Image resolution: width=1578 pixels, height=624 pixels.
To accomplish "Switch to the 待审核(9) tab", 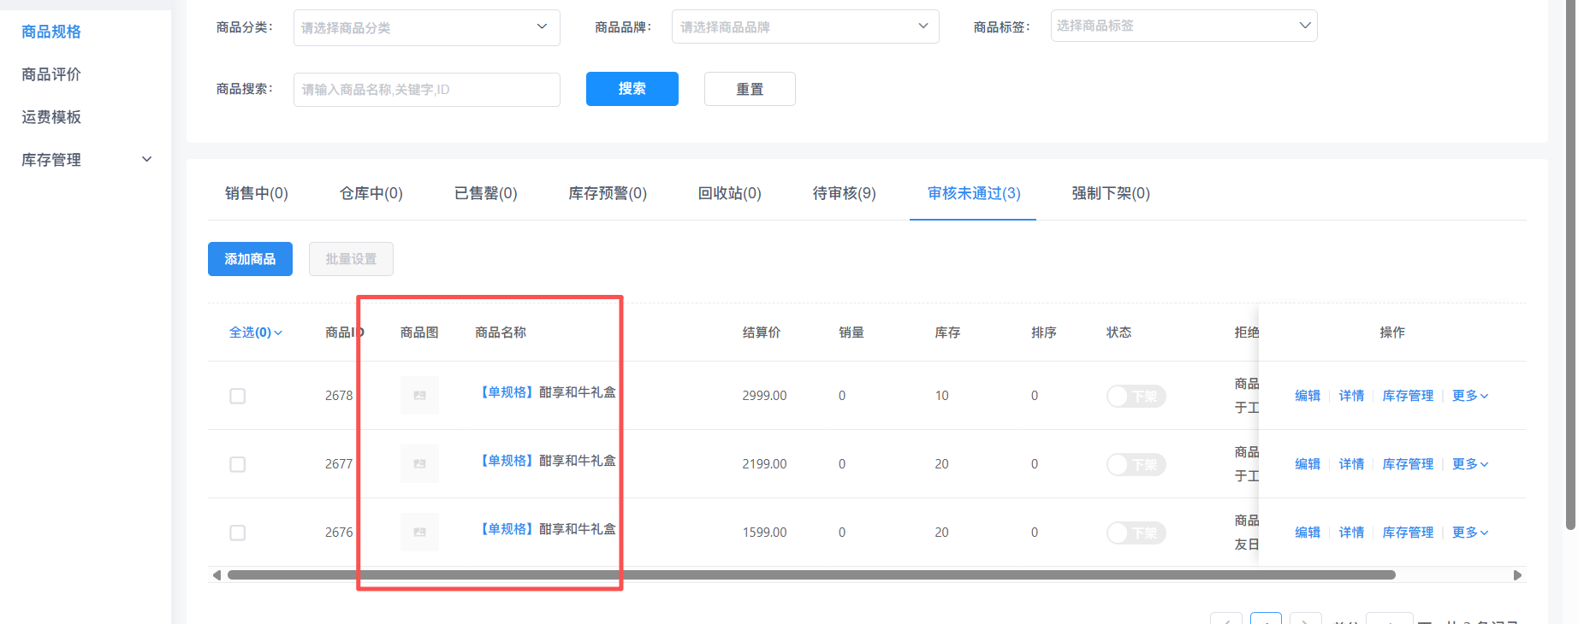I will pyautogui.click(x=844, y=193).
